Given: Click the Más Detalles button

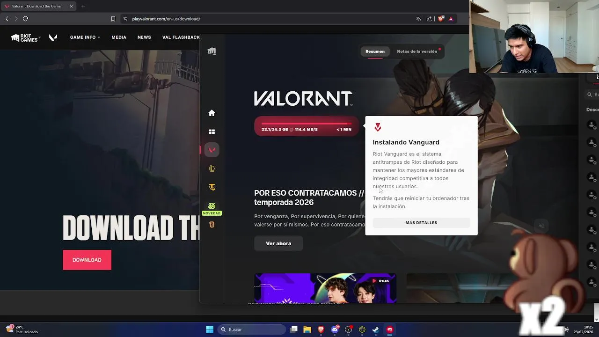Looking at the screenshot, I should pyautogui.click(x=421, y=223).
